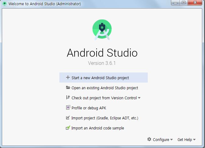Viewport: 205px width, 148px height.
Task: Close the Welcome to Android Studio window
Action: pyautogui.click(x=195, y=3)
